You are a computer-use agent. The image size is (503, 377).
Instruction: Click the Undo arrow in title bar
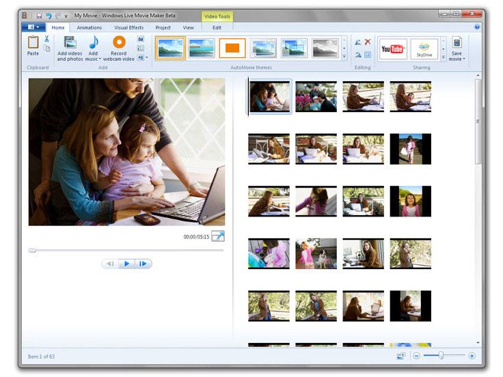coord(49,16)
